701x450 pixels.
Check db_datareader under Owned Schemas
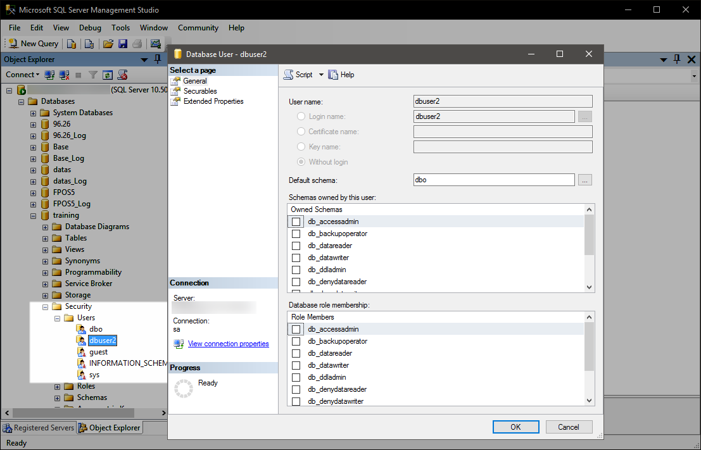point(296,246)
